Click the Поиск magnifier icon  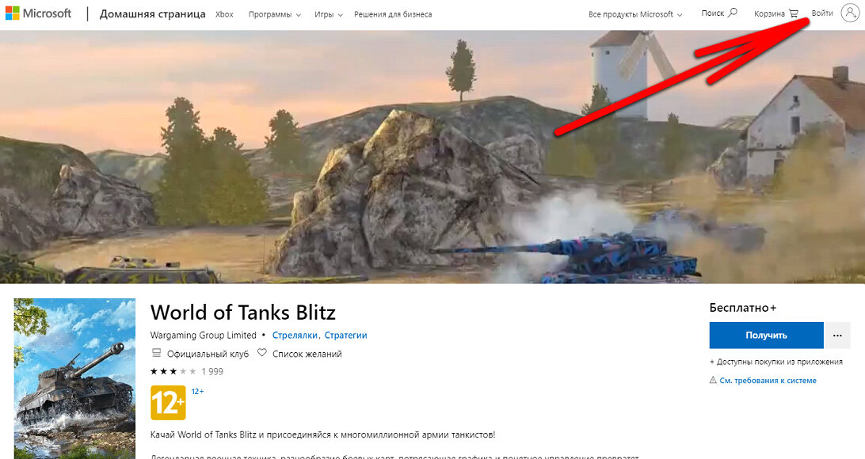[x=733, y=13]
